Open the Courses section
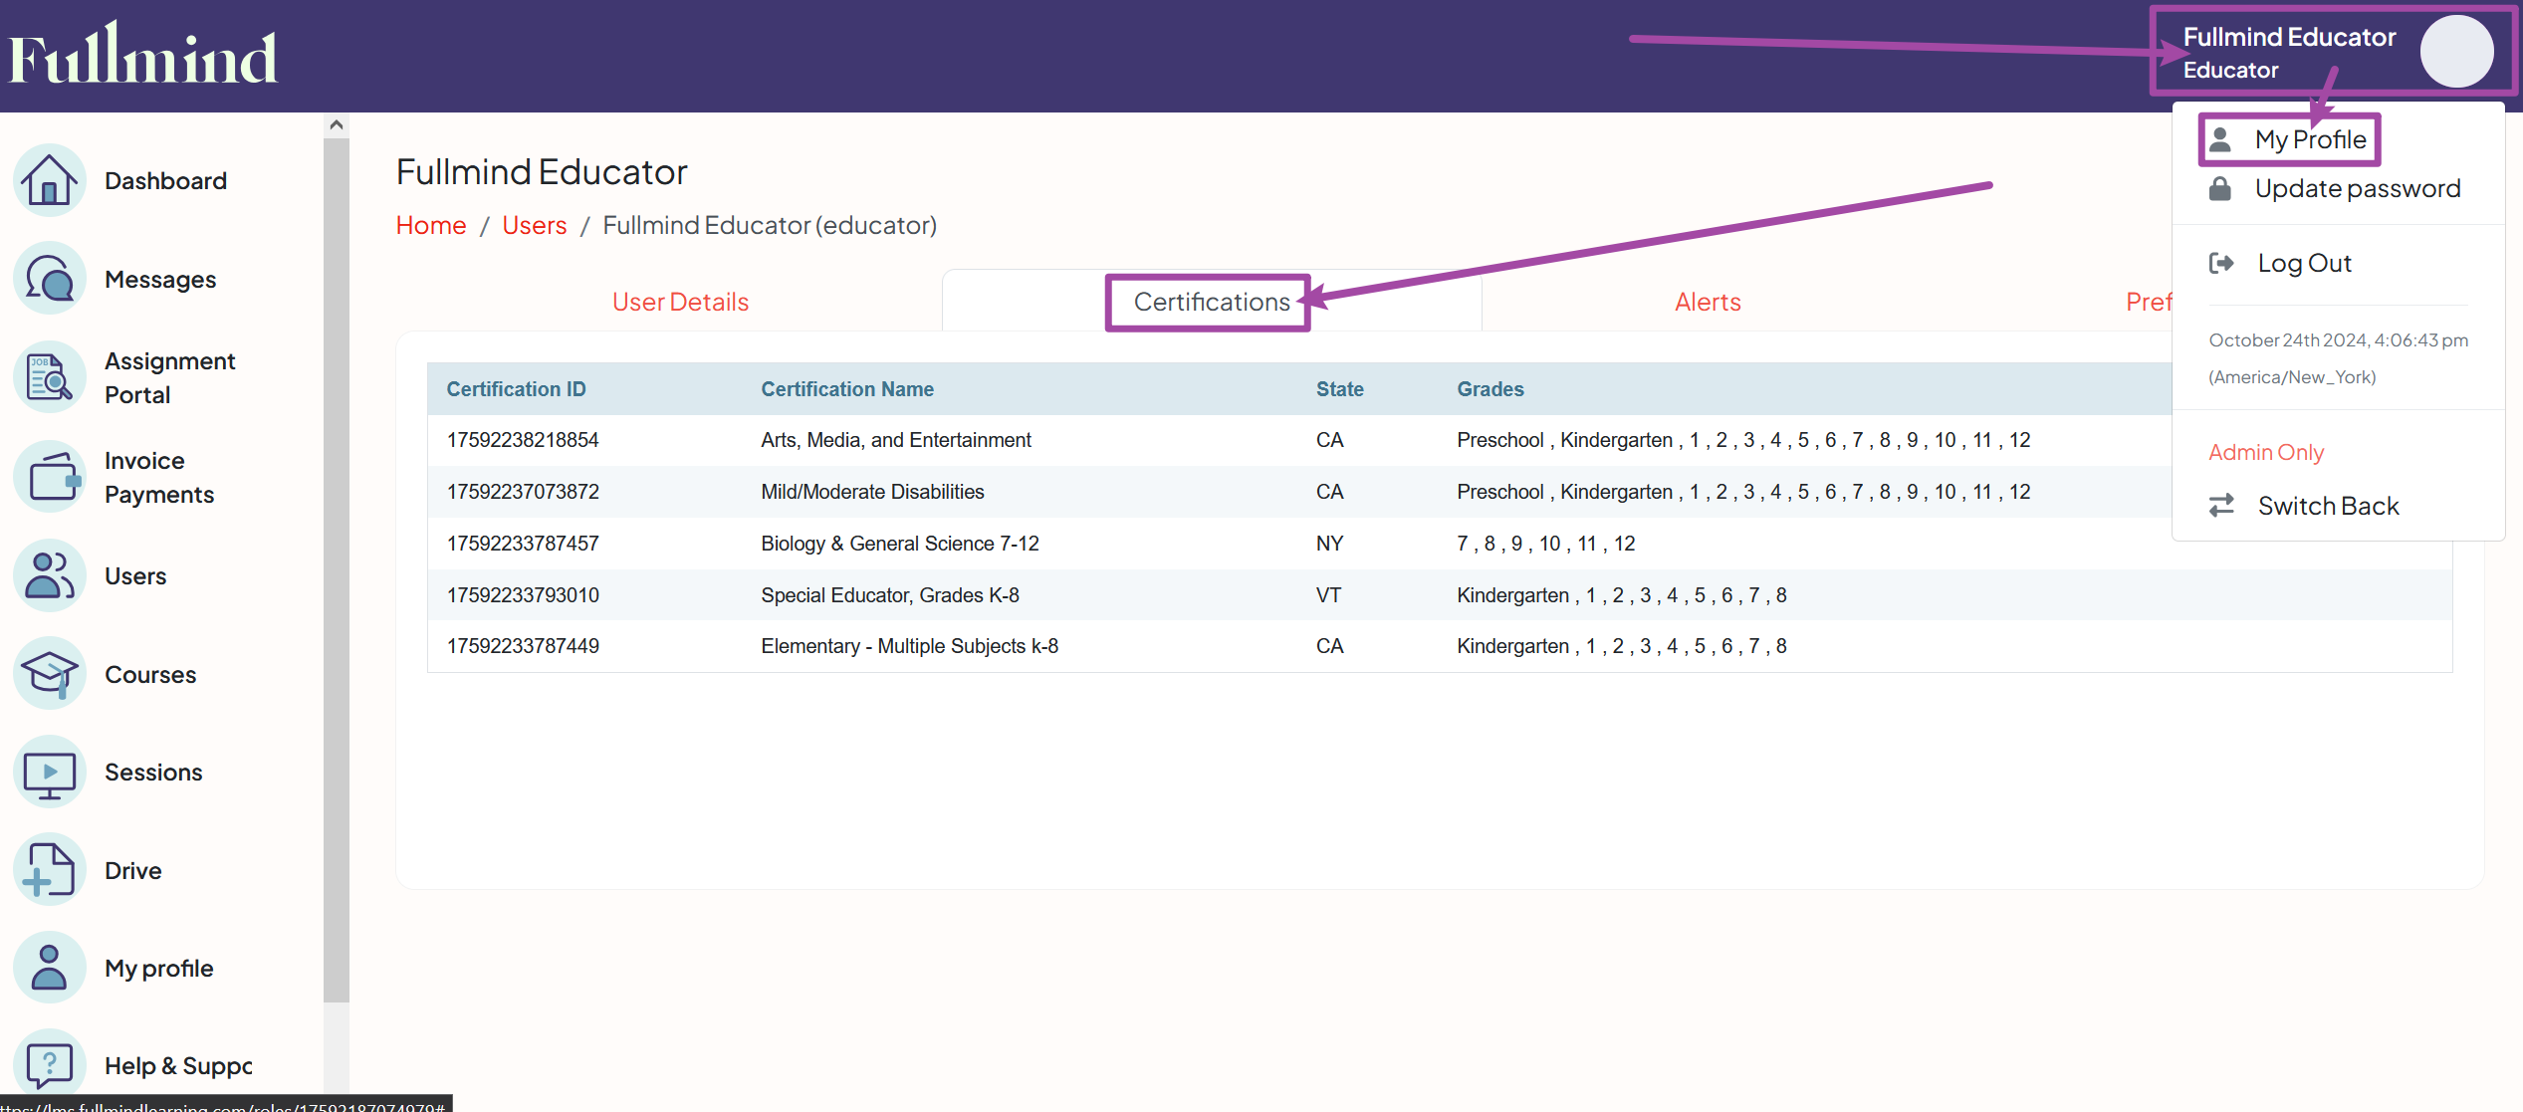This screenshot has width=2523, height=1112. (149, 674)
